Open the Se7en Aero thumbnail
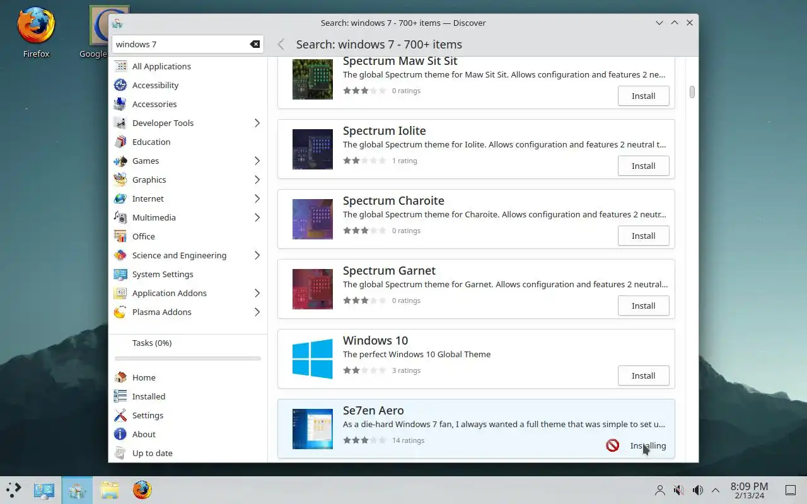Viewport: 807px width, 504px height. 313,429
